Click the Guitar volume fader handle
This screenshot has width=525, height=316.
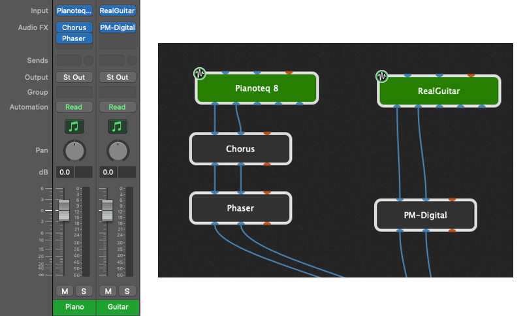click(x=107, y=210)
